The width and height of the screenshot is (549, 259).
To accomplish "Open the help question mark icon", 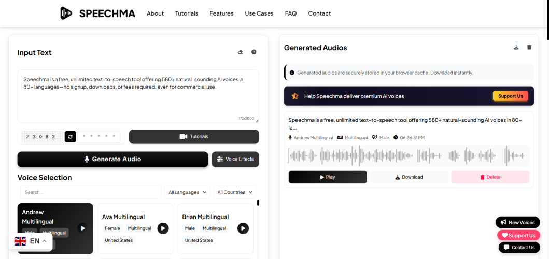I will (254, 52).
